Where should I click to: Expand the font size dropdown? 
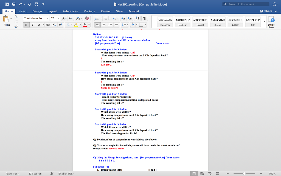(58, 18)
